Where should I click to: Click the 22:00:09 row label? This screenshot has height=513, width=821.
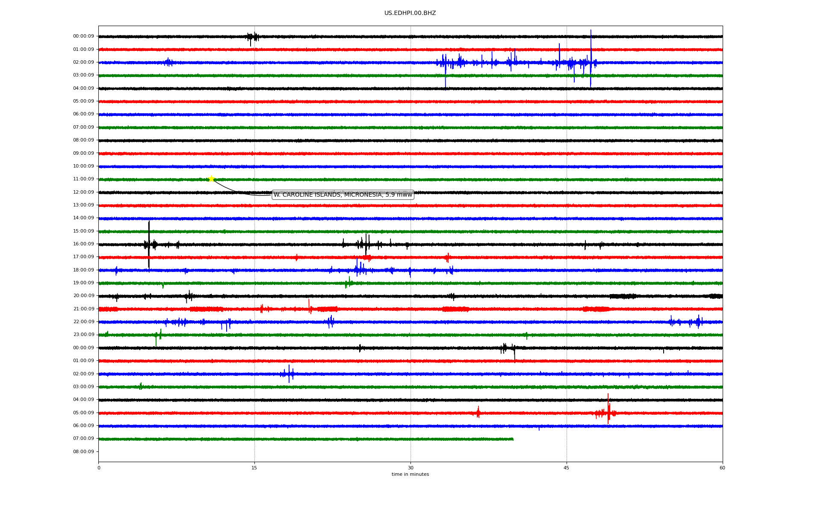pos(83,322)
